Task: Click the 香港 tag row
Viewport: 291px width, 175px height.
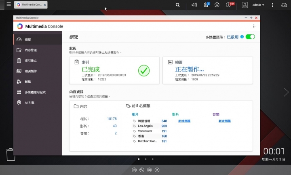Action: coord(150,136)
